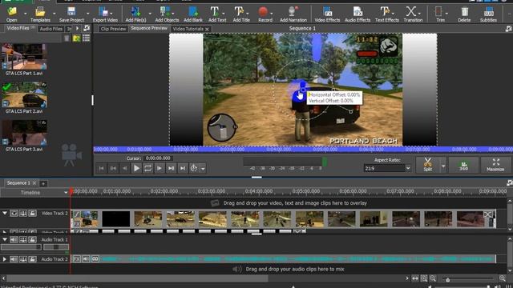This screenshot has height=288, width=513.
Task: Open Video Effects
Action: point(327,14)
